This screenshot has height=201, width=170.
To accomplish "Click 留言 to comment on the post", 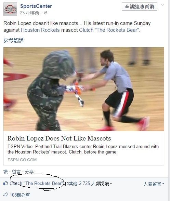I will click(x=16, y=172).
